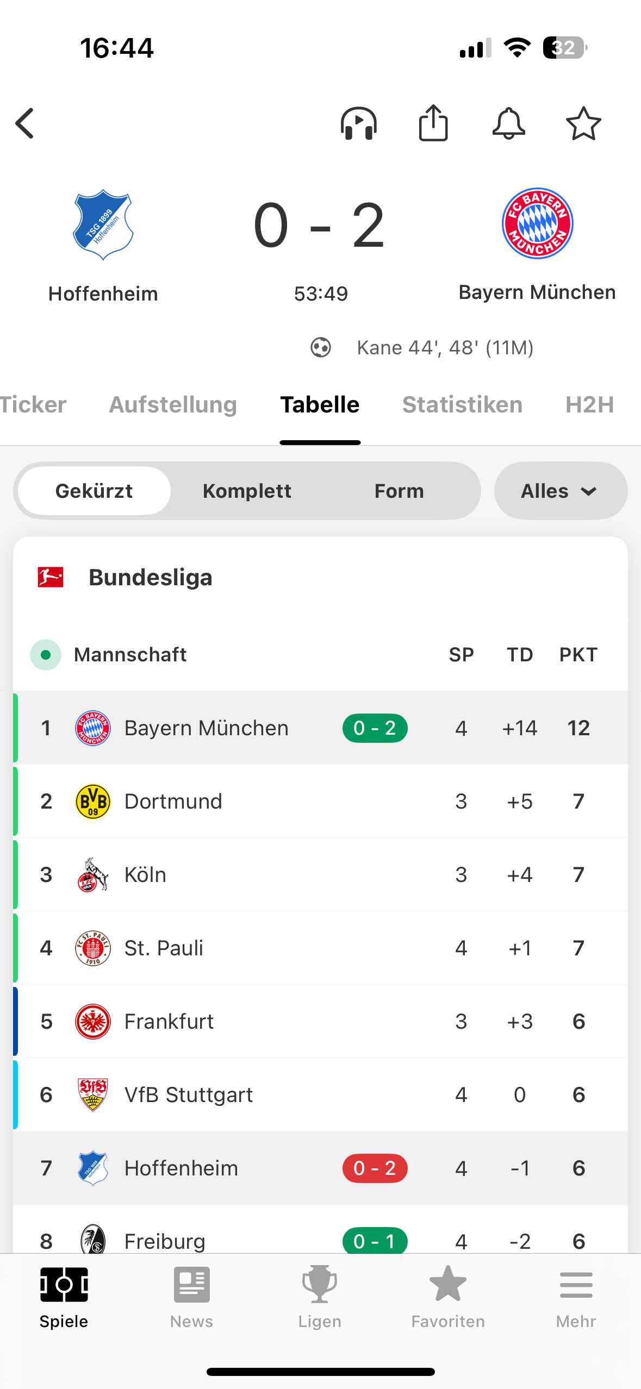Image resolution: width=641 pixels, height=1389 pixels.
Task: Select the Form table view
Action: tap(399, 491)
